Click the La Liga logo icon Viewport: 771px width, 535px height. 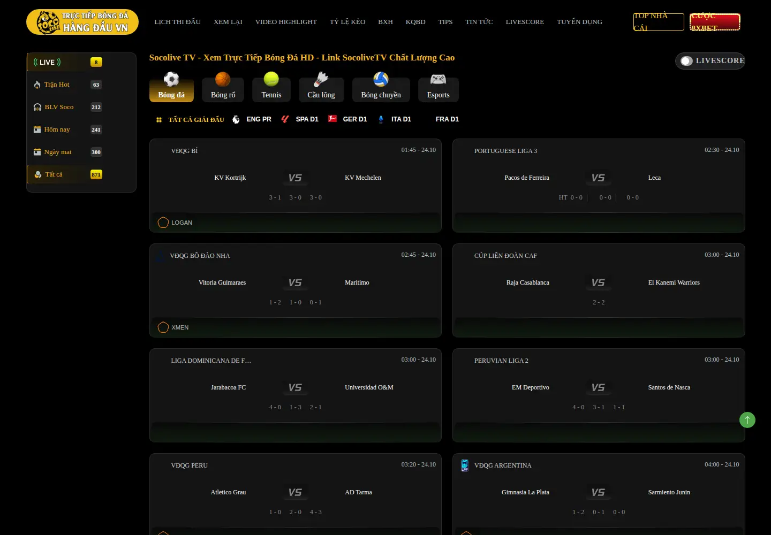click(x=285, y=119)
